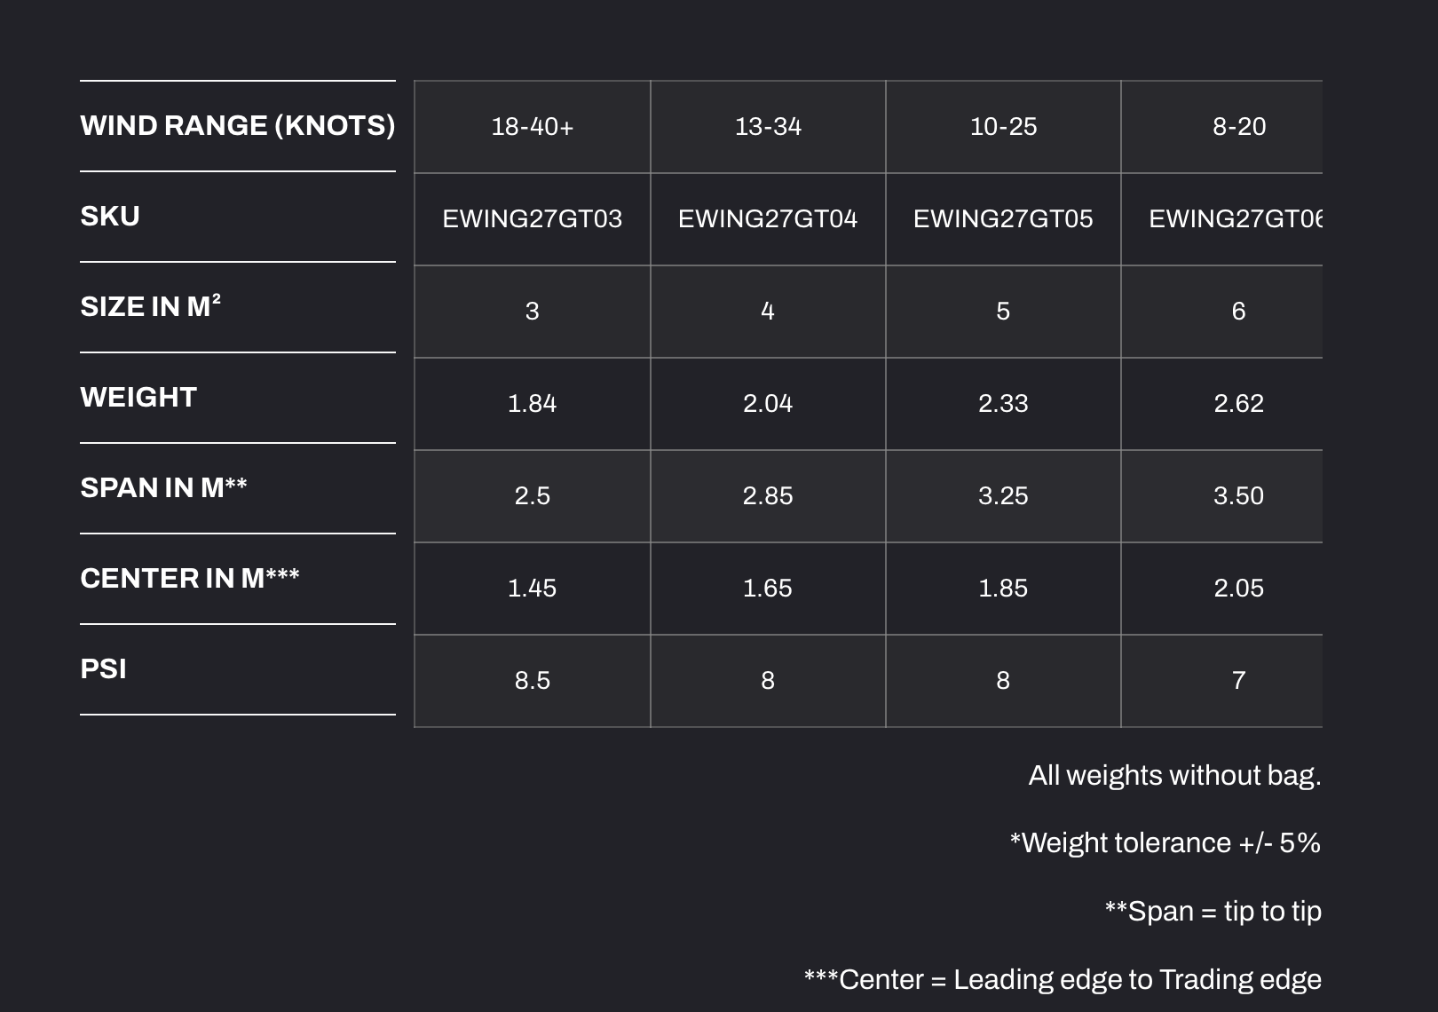Select the PSI row label
The width and height of the screenshot is (1438, 1012).
click(103, 668)
